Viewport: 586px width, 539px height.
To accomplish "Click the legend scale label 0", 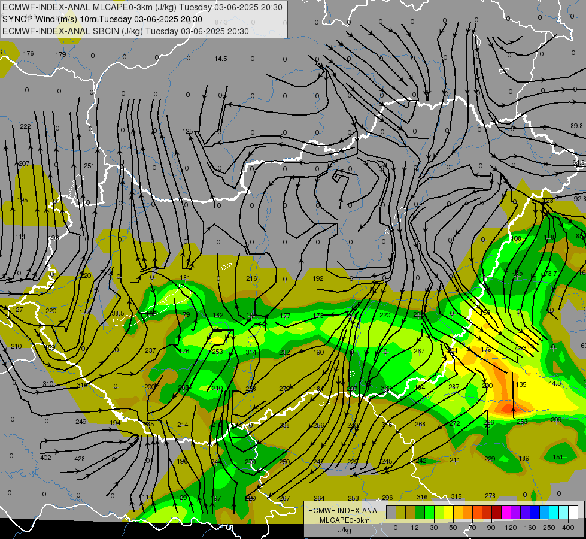I will (396, 528).
